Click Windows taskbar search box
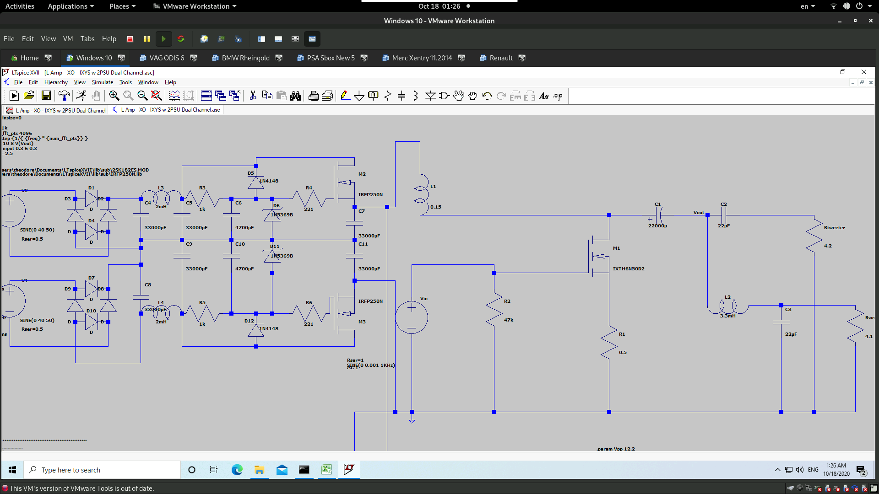This screenshot has width=879, height=494. pyautogui.click(x=102, y=470)
